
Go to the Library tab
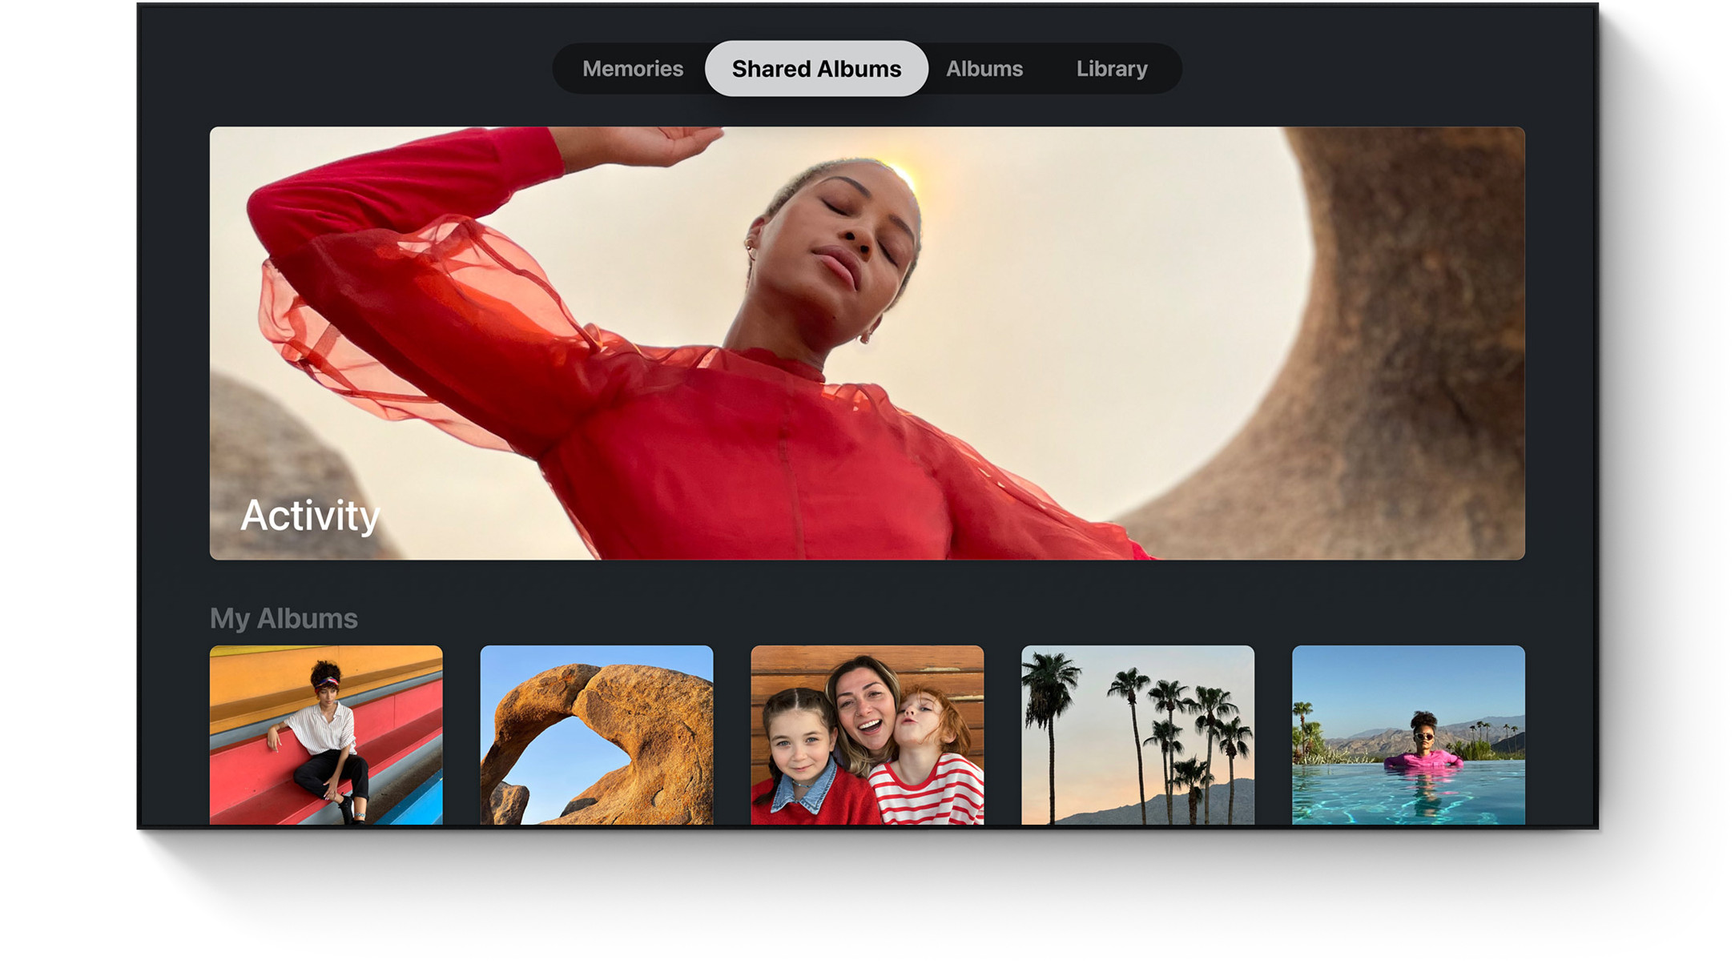[1112, 69]
